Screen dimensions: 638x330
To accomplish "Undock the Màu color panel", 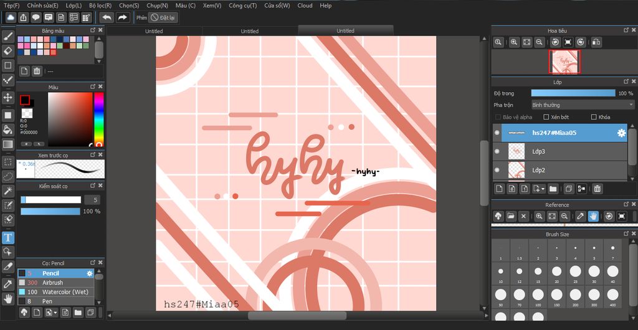I will 93,87.
